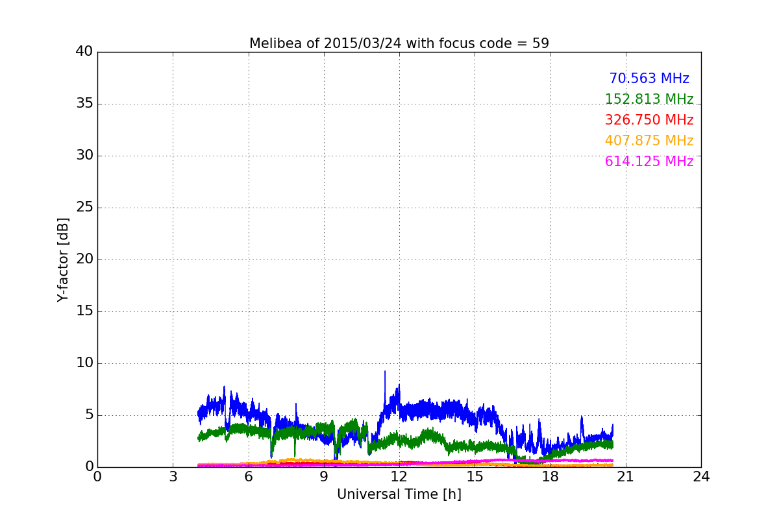Click the x-axis tick value 15
The height and width of the screenshot is (519, 779).
click(475, 477)
